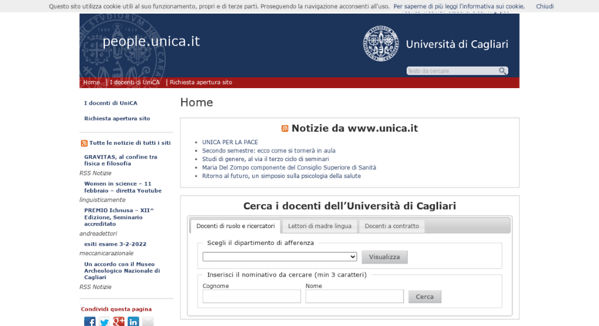Open Richiesta apertura sito in red navigation bar
The height and width of the screenshot is (326, 599).
click(x=201, y=82)
